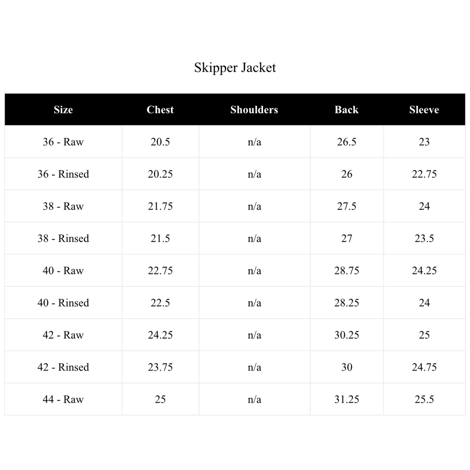Click the 40 - Raw size cell
Screen dimensions: 470x470
pyautogui.click(x=63, y=271)
